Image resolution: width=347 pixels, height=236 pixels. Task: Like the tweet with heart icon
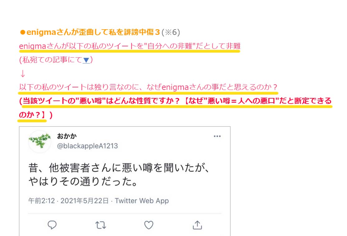149,225
